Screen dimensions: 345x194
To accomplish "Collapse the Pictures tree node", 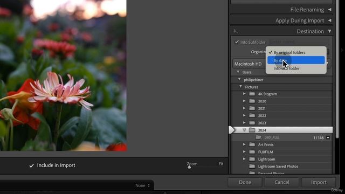I will [241, 87].
